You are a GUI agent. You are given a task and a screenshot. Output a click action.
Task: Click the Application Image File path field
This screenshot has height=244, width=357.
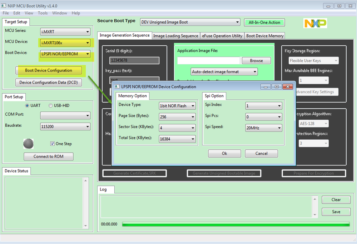point(209,60)
